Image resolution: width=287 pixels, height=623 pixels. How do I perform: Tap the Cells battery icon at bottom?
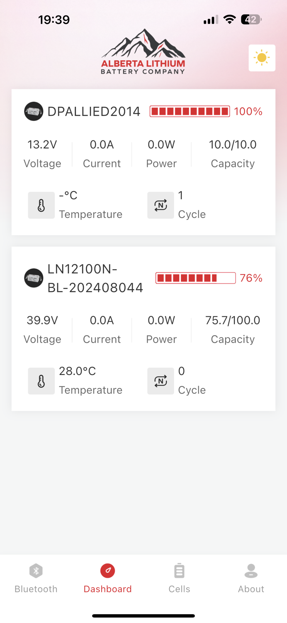coord(179,571)
